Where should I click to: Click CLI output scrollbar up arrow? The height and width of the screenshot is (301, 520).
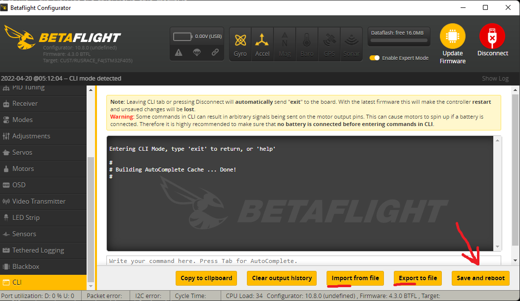click(x=497, y=140)
